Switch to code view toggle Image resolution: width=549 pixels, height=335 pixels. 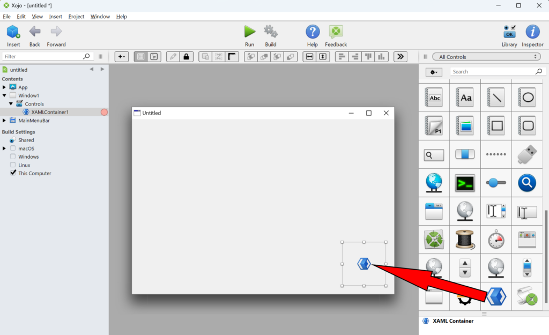tap(154, 56)
